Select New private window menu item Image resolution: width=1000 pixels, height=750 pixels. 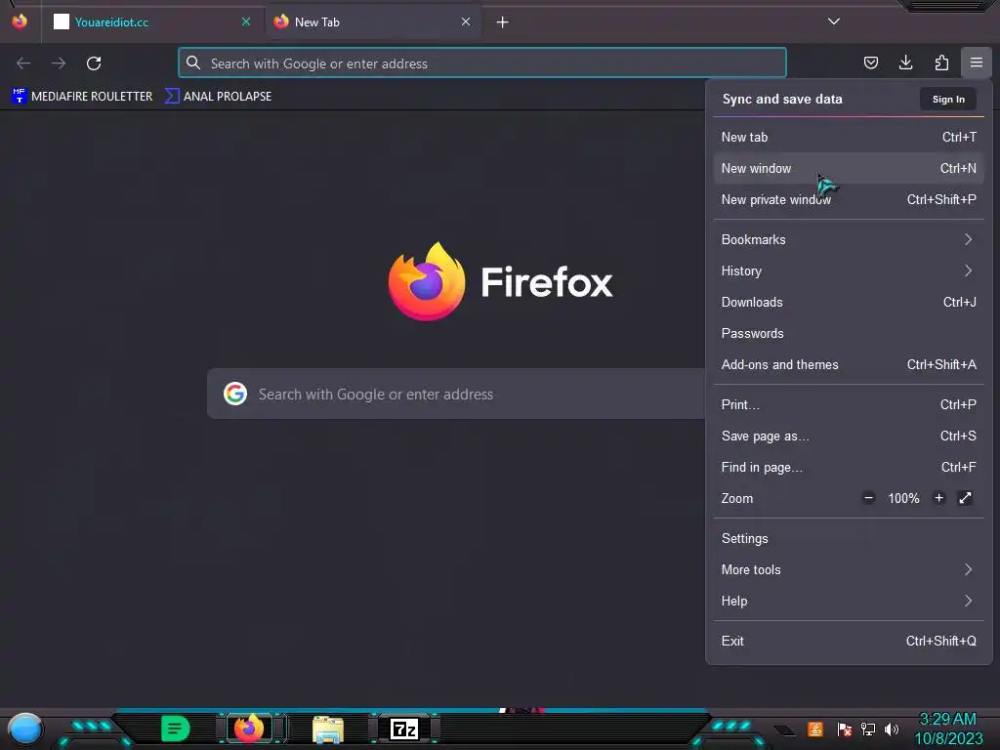coord(849,199)
